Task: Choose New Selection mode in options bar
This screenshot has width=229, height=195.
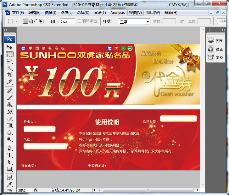Action: [x=25, y=21]
